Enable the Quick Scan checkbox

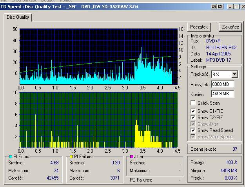(x=193, y=103)
